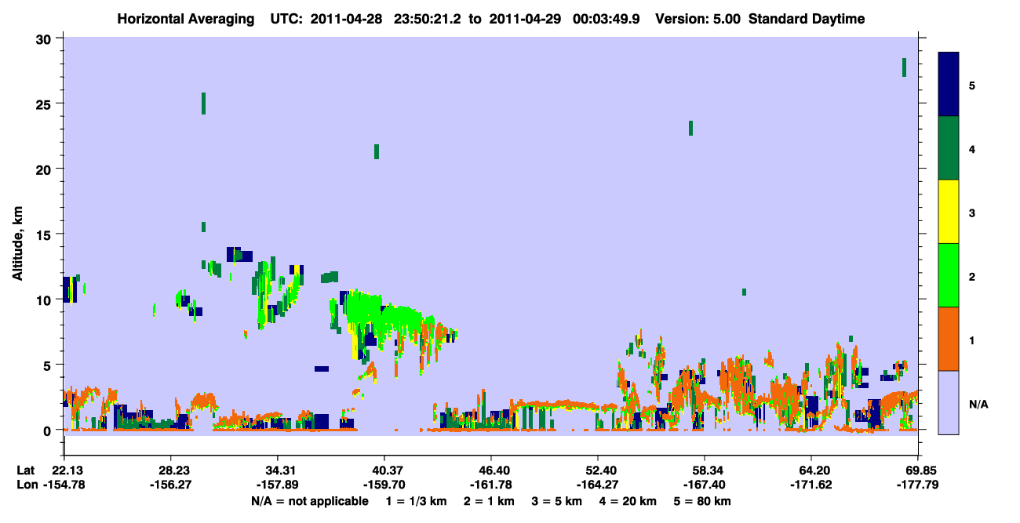Image resolution: width=1020 pixels, height=523 pixels.
Task: Click latitude value 28.23
Action: coord(171,470)
